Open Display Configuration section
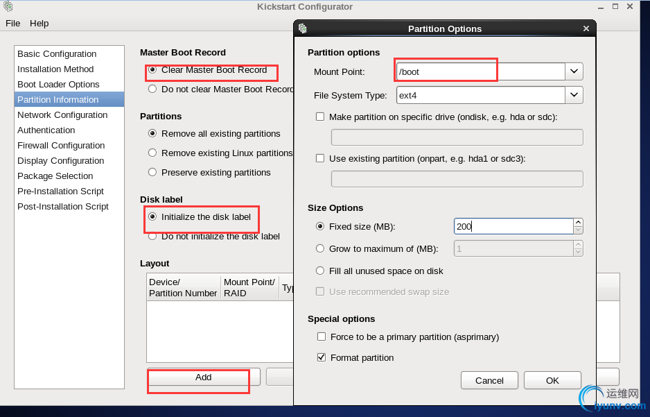 (69, 160)
